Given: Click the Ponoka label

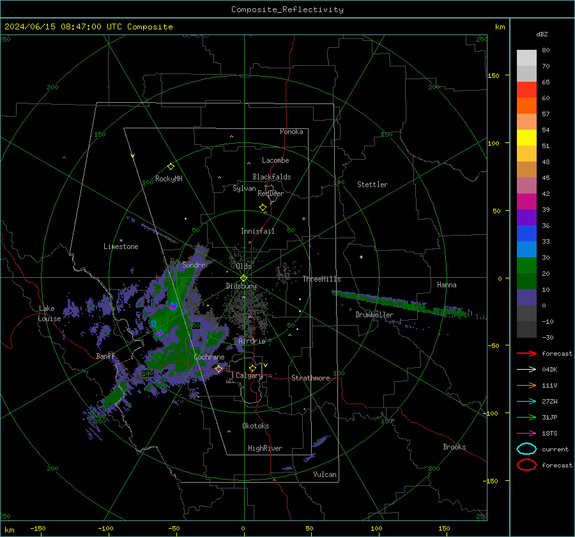Looking at the screenshot, I should (291, 132).
